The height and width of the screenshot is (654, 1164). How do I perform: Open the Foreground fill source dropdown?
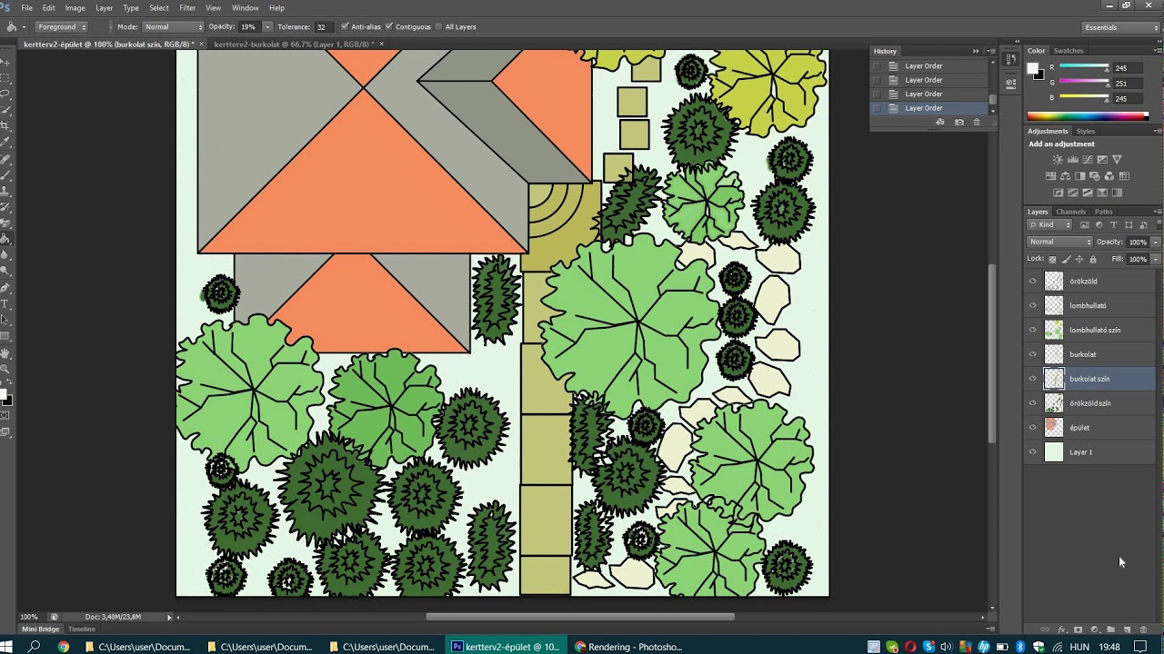62,26
